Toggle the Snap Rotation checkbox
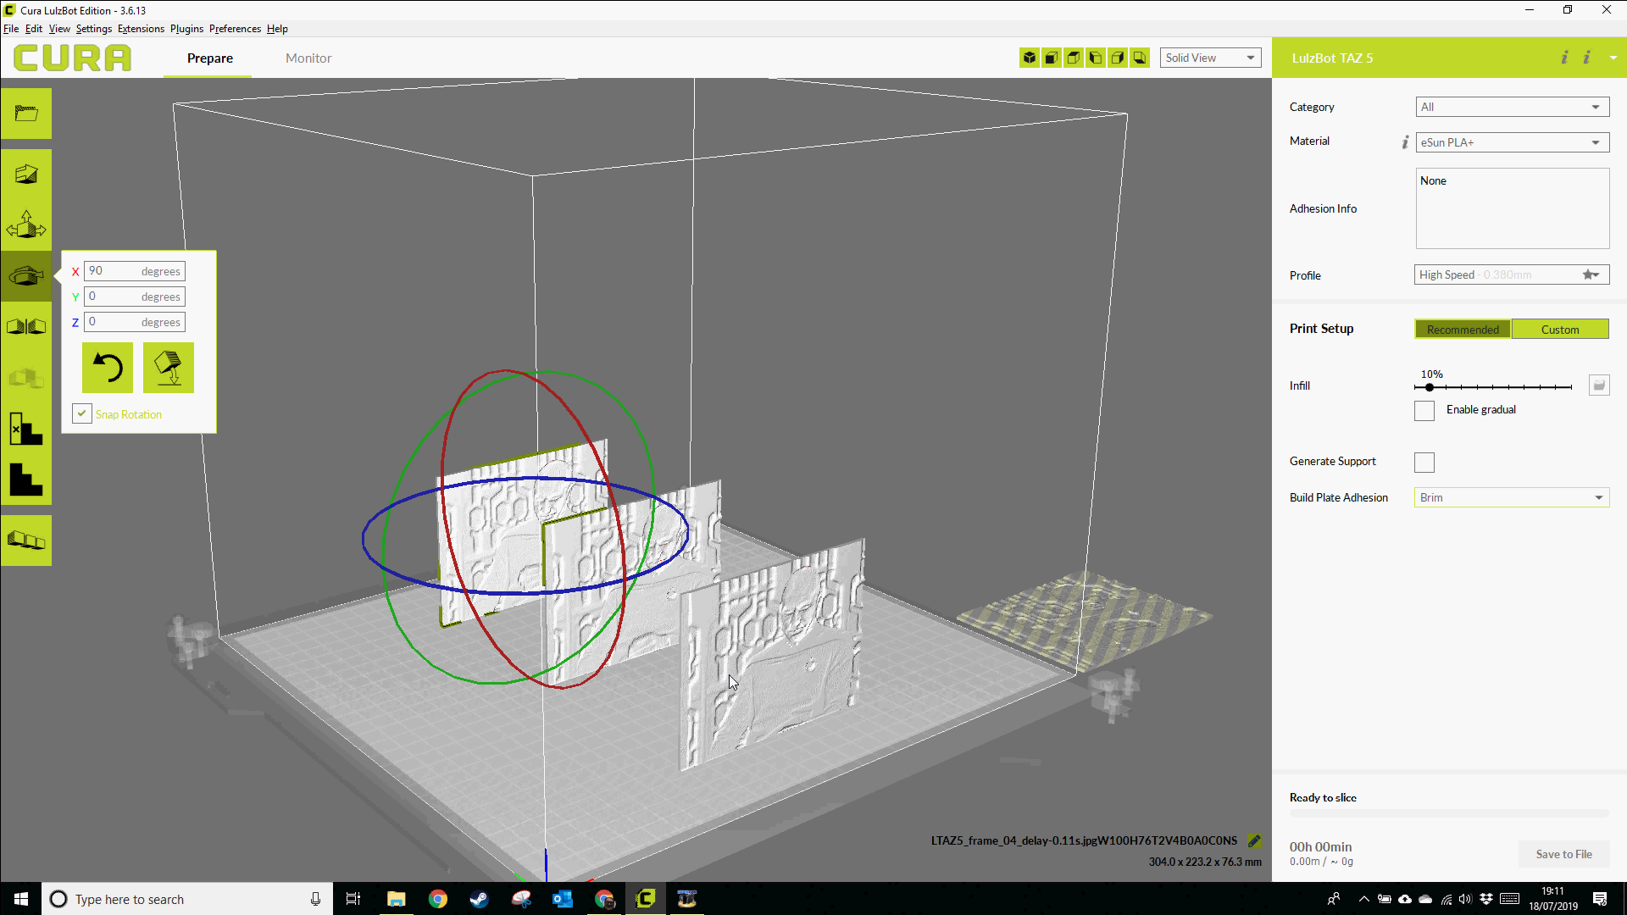1627x915 pixels. [81, 413]
